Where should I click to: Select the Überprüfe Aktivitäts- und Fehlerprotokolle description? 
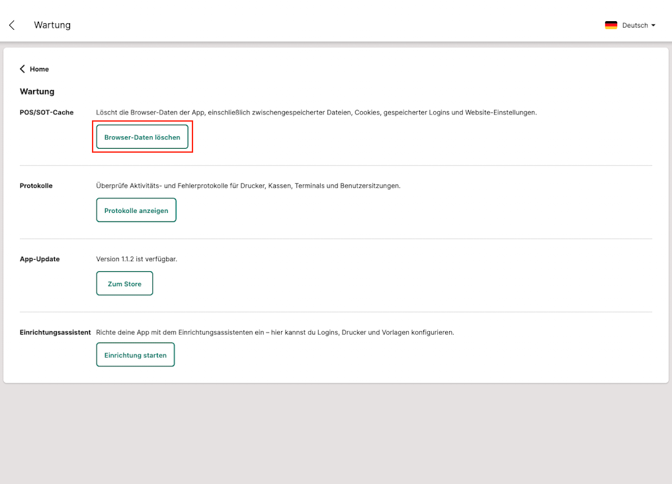(248, 186)
